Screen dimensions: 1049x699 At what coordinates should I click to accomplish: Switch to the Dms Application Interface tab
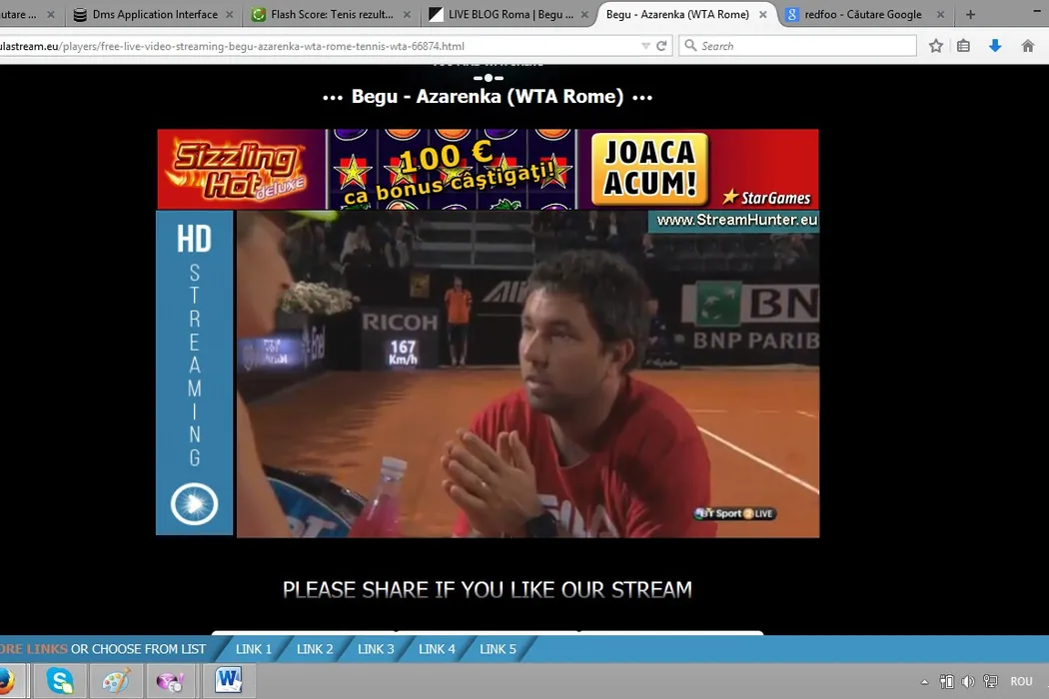pos(155,15)
